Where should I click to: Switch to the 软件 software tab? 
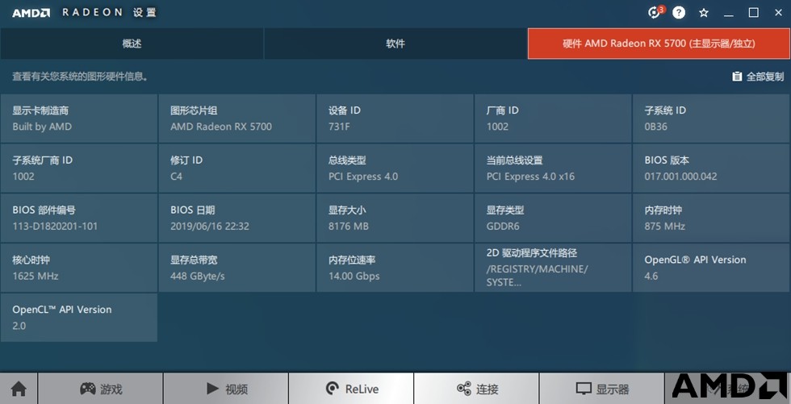[395, 44]
